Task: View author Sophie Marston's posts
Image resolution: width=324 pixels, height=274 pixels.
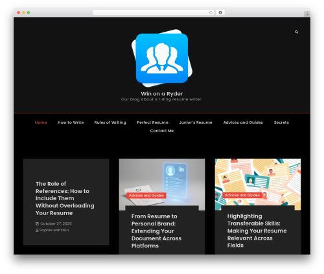Action: coord(54,230)
